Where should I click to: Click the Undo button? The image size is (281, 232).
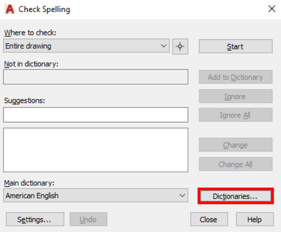click(88, 219)
